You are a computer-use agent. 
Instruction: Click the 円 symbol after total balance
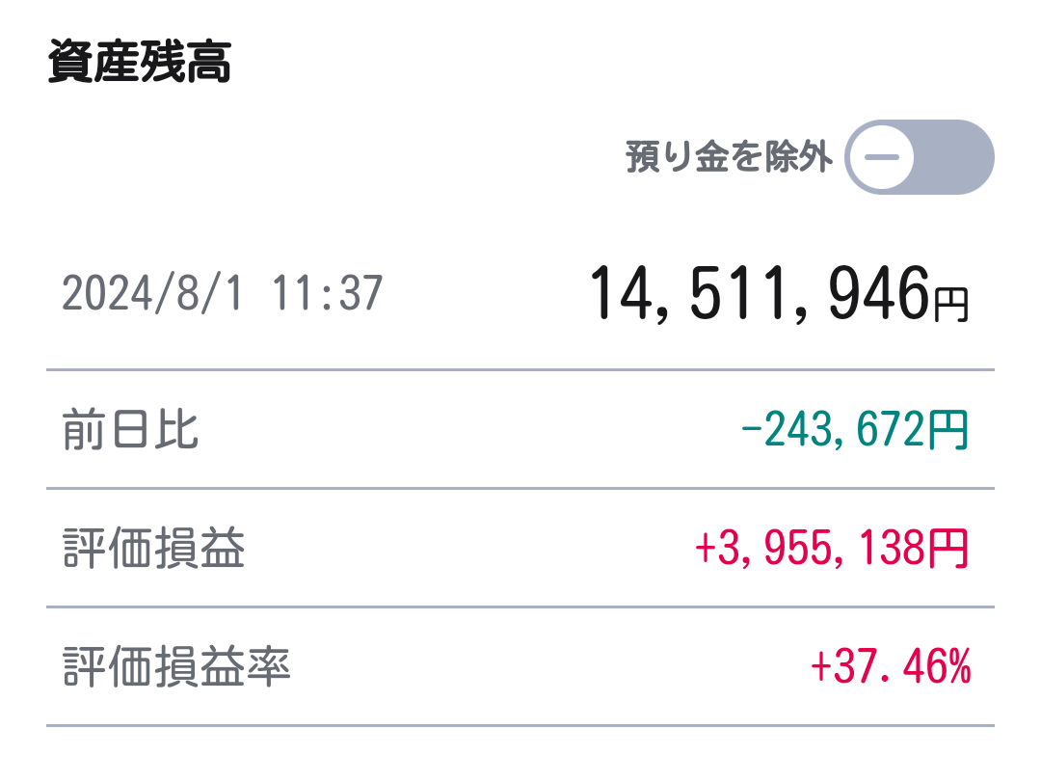click(x=951, y=305)
